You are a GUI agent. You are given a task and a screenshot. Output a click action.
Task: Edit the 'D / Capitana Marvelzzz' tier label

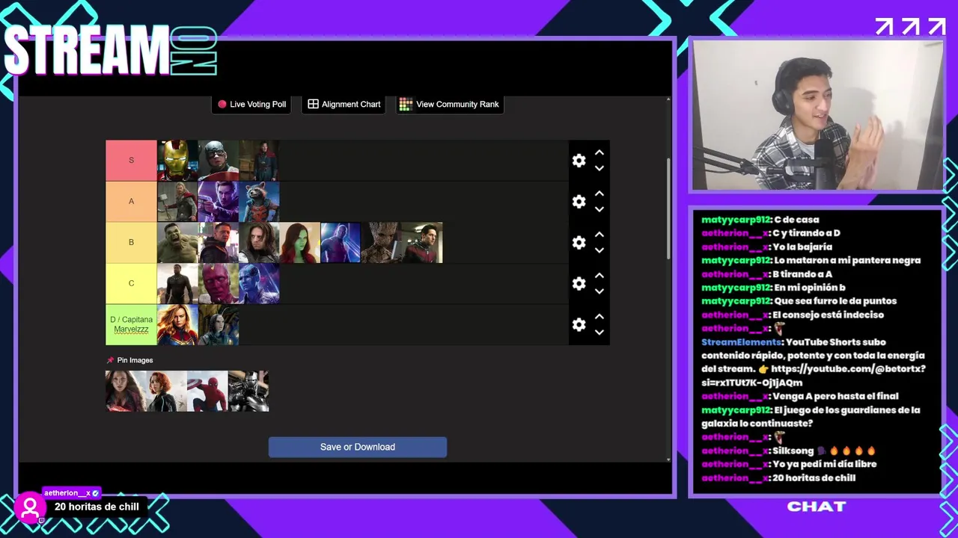coord(131,325)
